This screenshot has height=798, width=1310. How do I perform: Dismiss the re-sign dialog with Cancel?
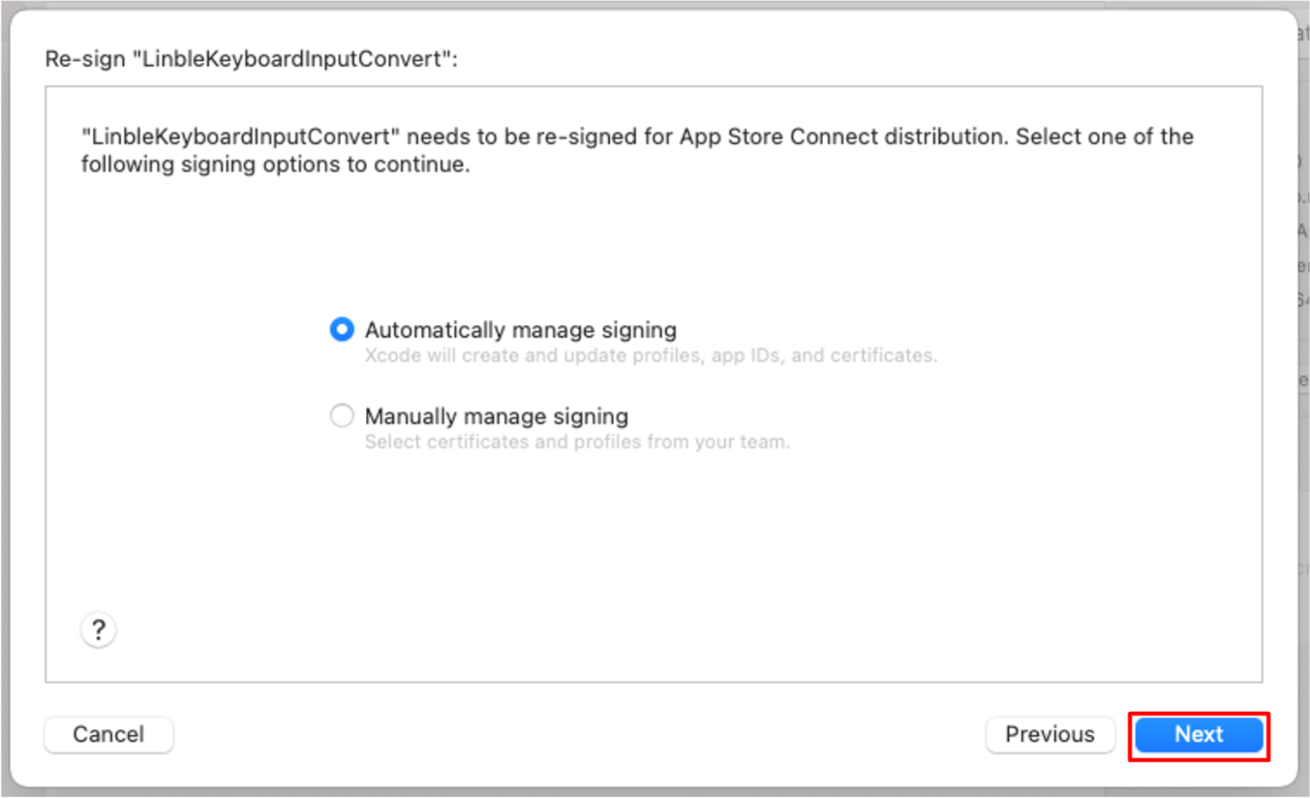[107, 734]
